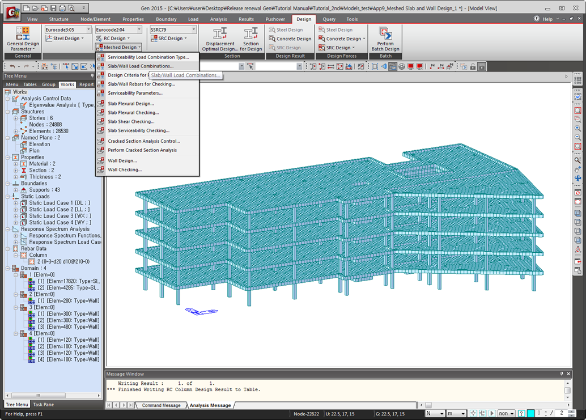Switch to the Structure ribbon tab
The height and width of the screenshot is (420, 586).
[59, 19]
